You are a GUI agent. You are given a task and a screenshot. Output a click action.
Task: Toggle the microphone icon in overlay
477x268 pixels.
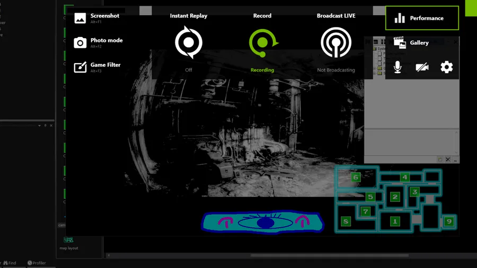(x=397, y=67)
